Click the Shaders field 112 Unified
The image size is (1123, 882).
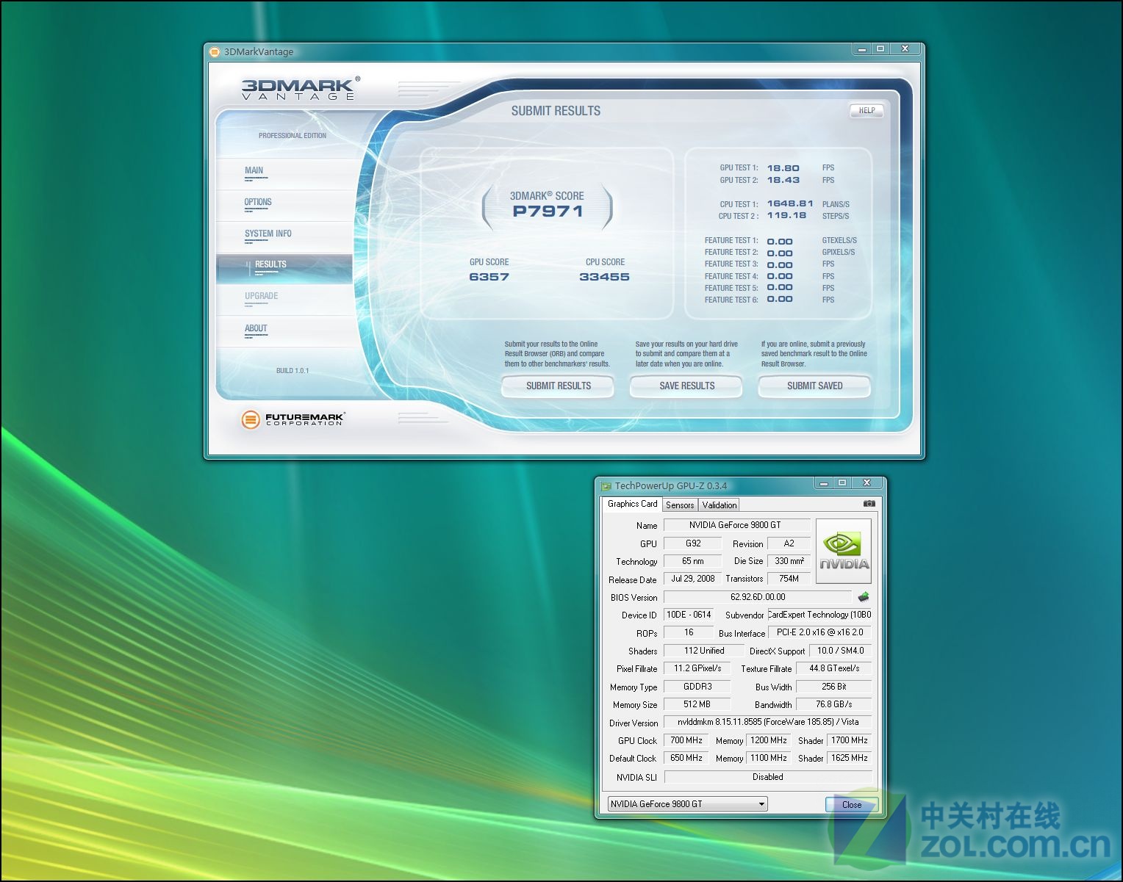(703, 651)
